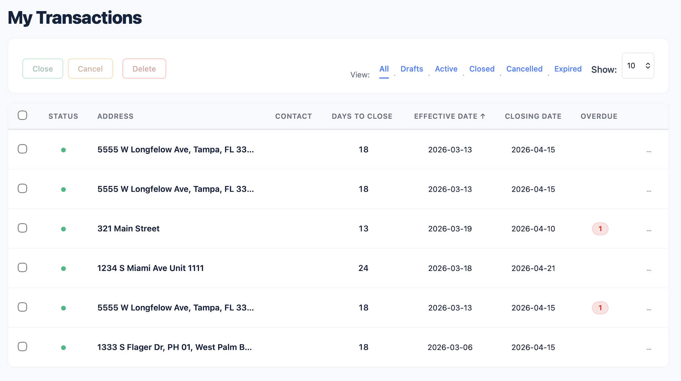Sort the table by Closing Date header
This screenshot has width=681, height=381.
tap(533, 116)
